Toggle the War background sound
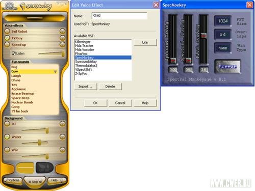The width and height of the screenshot is (255, 191). pos(7,150)
